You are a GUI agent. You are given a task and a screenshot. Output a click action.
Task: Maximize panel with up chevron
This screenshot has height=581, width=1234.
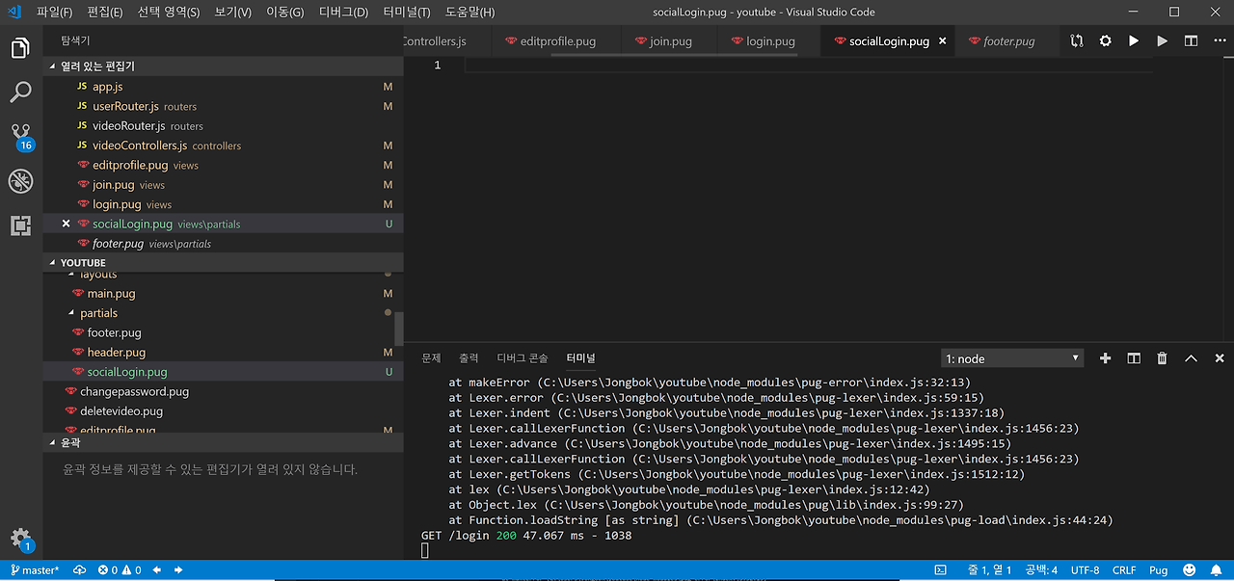click(1191, 358)
